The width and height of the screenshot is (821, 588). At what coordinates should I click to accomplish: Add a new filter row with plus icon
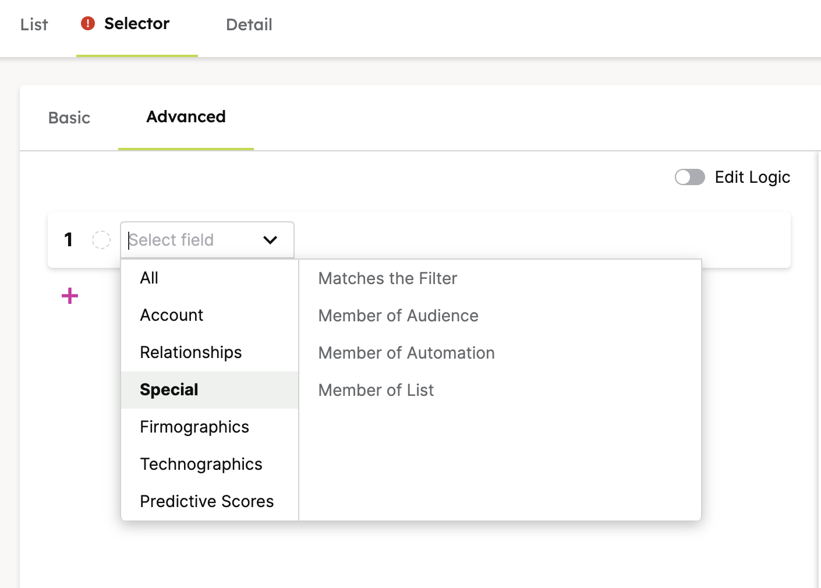(x=70, y=296)
